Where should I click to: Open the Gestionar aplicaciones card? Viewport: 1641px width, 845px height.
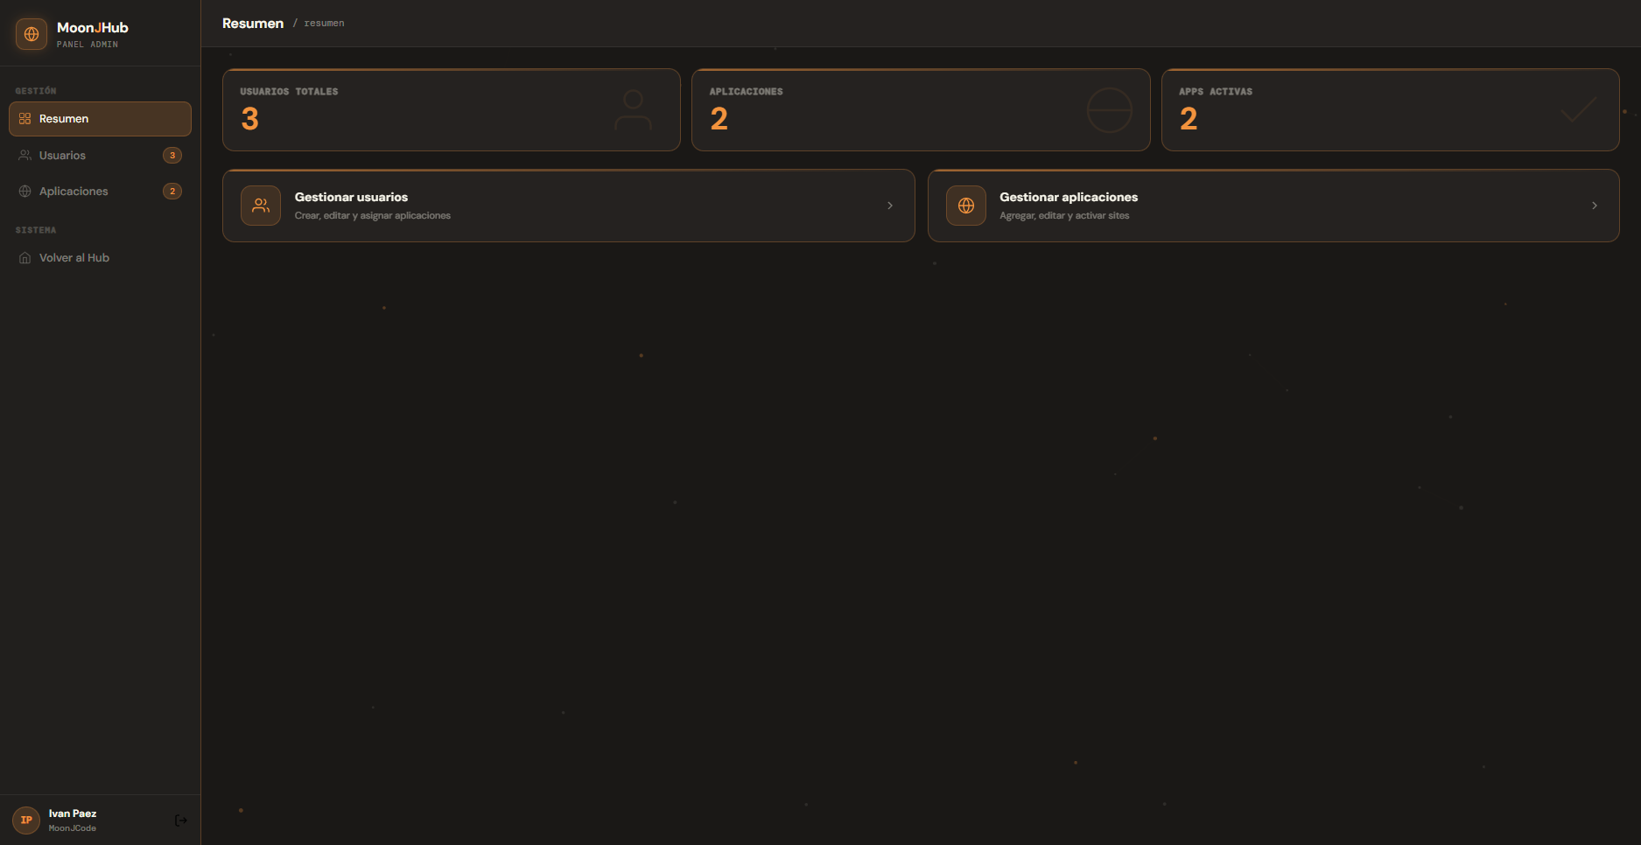coord(1273,206)
